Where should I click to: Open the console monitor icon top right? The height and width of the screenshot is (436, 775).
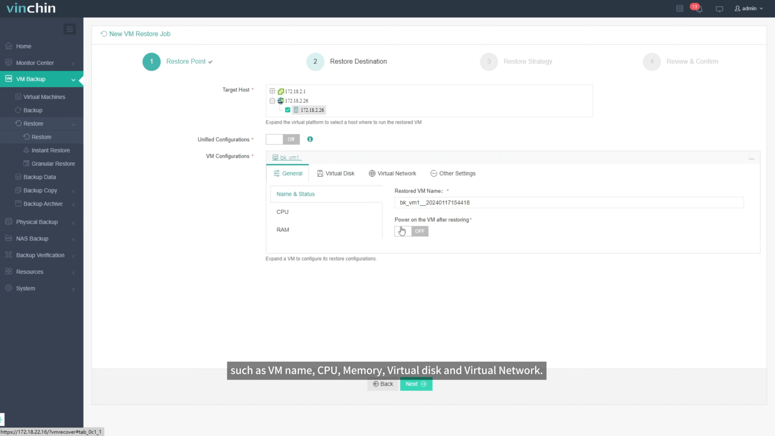[719, 9]
